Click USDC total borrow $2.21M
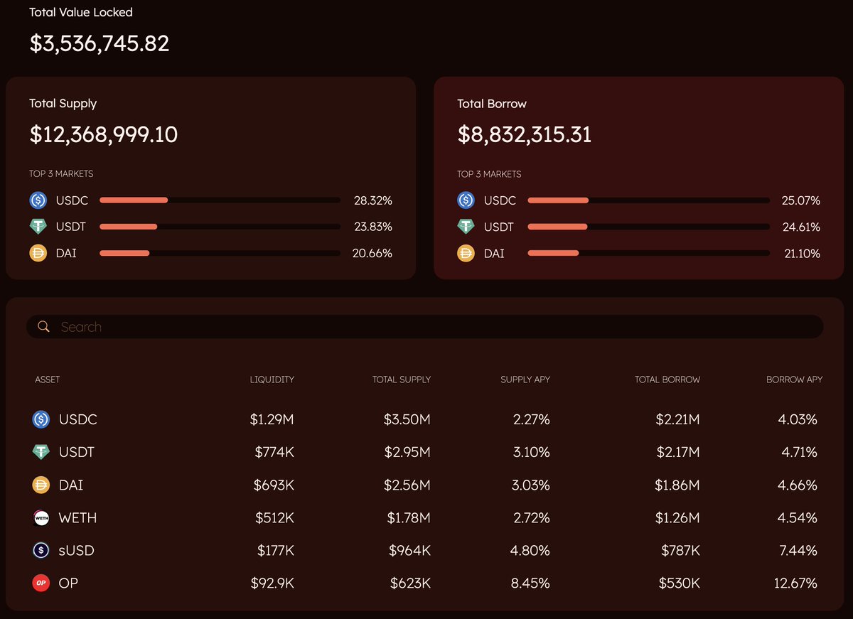 (678, 419)
